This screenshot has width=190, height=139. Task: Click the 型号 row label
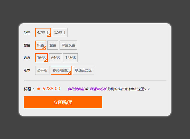[27, 32]
